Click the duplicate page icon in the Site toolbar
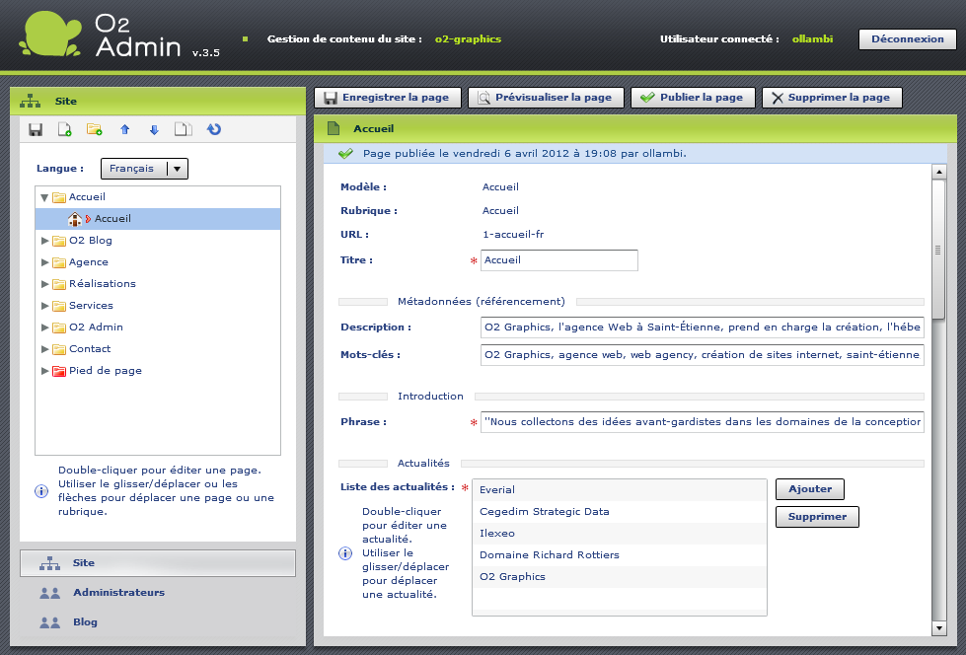This screenshot has width=966, height=655. (183, 129)
